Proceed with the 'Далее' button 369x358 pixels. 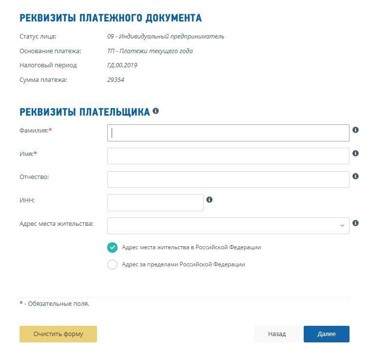(x=326, y=334)
